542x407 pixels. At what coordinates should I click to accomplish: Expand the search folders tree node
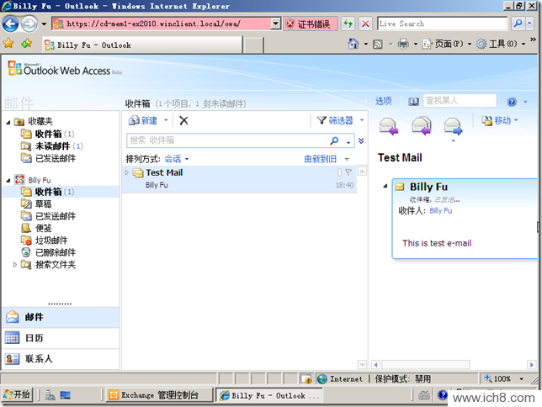pos(15,265)
